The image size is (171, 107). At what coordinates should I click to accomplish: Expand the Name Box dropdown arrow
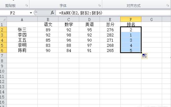pos(31,13)
